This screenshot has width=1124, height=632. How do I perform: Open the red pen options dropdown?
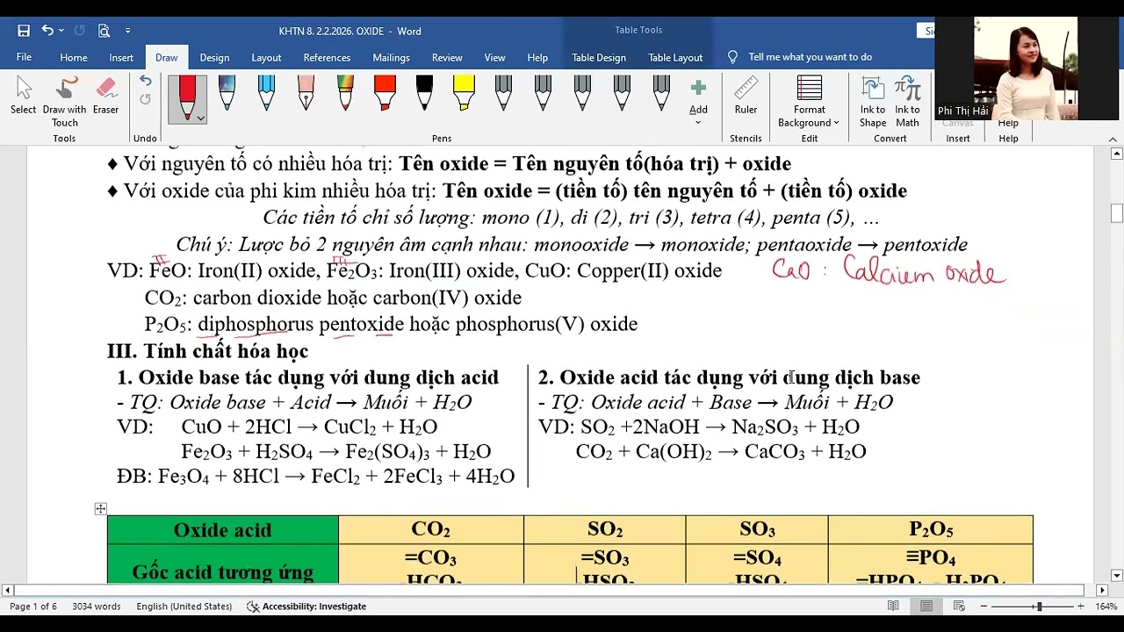(200, 118)
